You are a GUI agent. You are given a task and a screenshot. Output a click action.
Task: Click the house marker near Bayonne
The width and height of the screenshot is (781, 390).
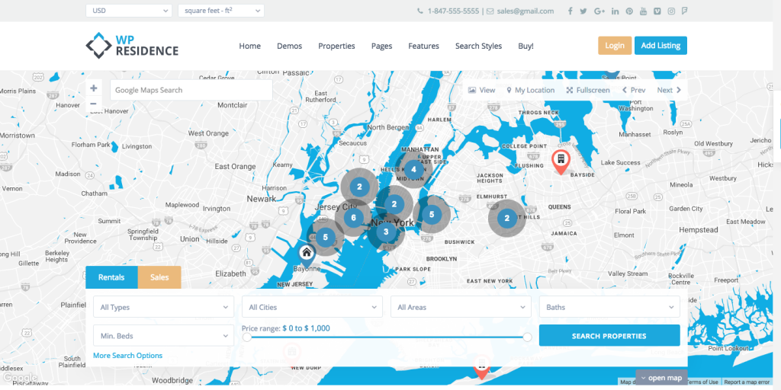306,254
